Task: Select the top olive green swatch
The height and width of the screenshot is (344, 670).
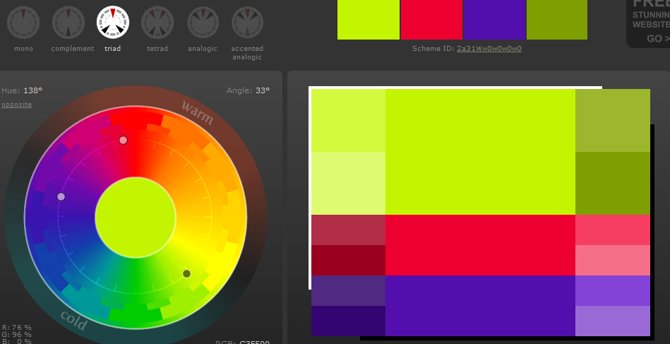Action: click(557, 19)
